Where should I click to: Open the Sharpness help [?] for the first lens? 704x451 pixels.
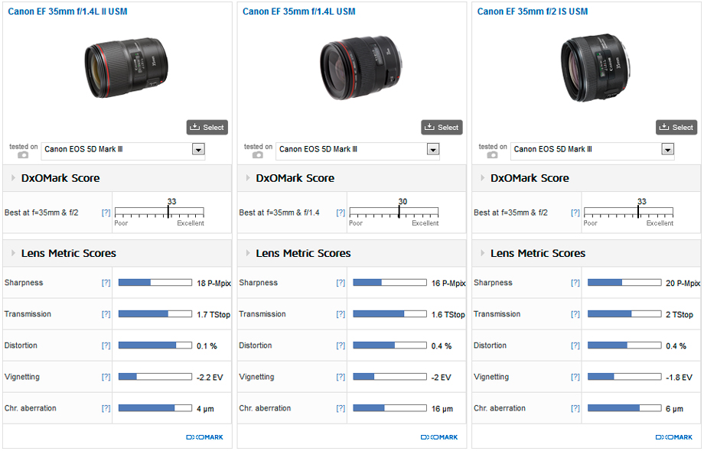106,283
